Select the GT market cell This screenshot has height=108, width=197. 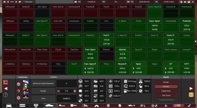[x=171, y=68]
